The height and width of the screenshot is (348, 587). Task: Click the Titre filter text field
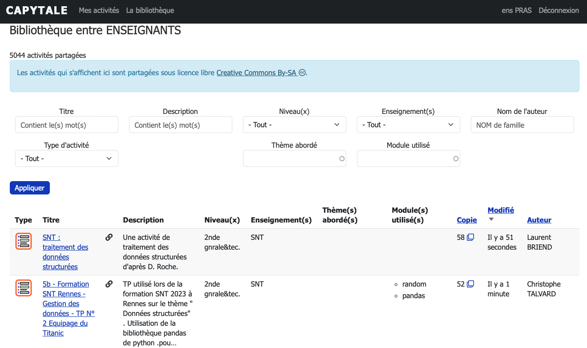coord(66,125)
